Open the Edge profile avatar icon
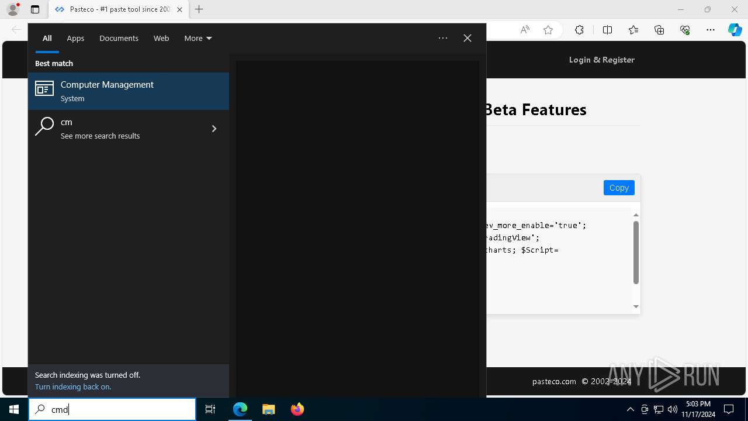 point(13,9)
